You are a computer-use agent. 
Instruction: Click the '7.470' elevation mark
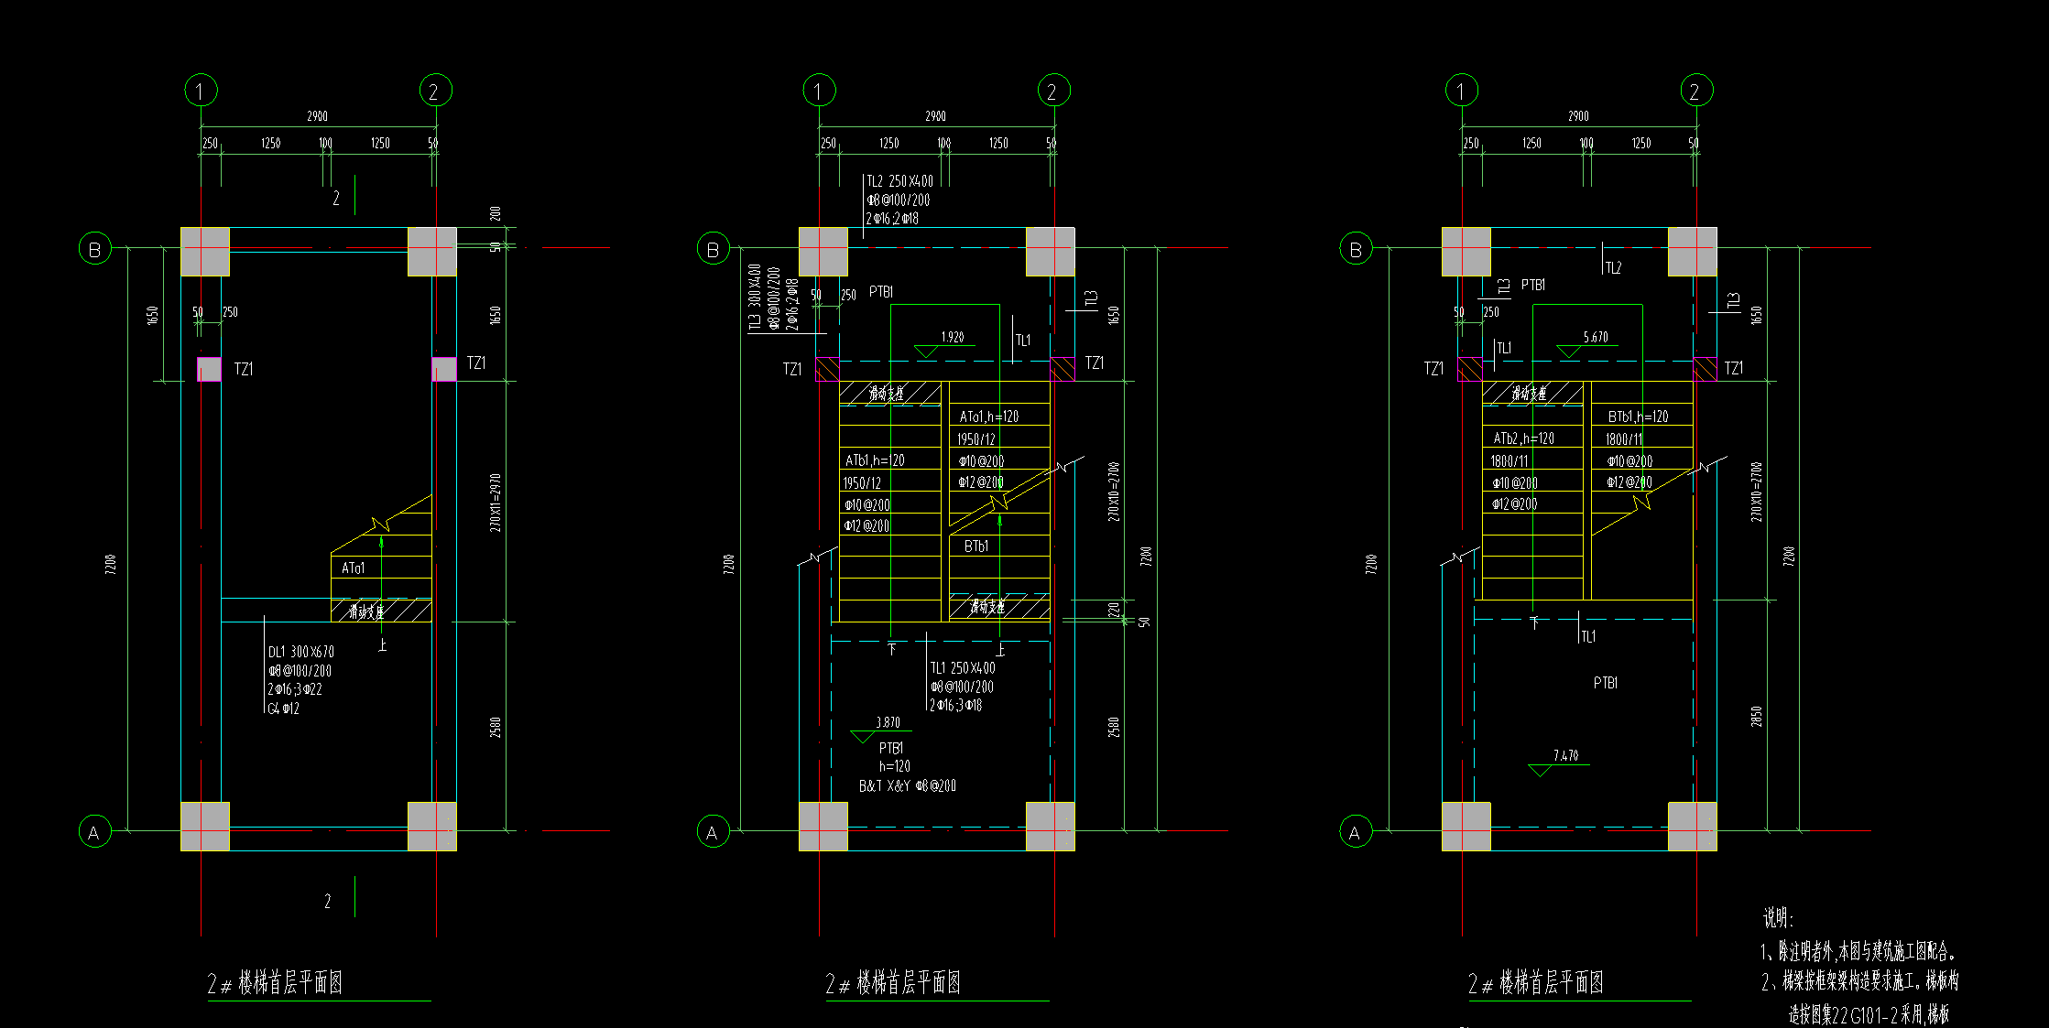[1565, 756]
